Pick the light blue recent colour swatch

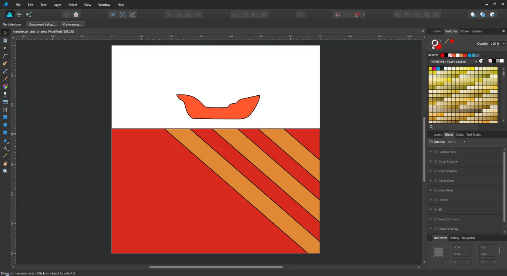click(470, 55)
